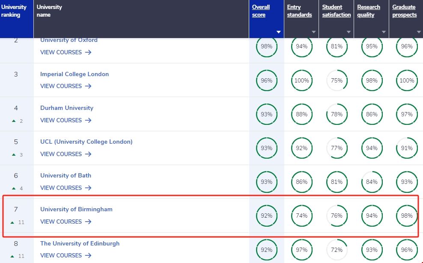The width and height of the screenshot is (423, 263).
Task: Click Durham's 88% entry standards circle
Action: click(x=301, y=114)
